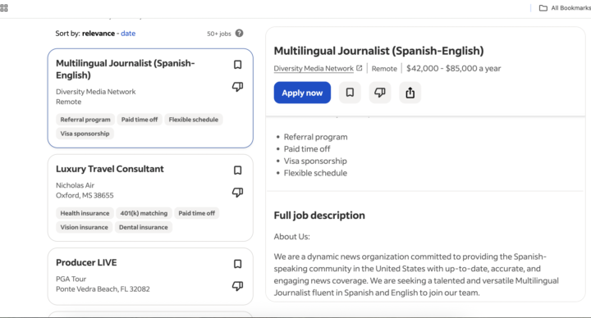
Task: Click Referral program bullet in benefits list
Action: point(315,137)
